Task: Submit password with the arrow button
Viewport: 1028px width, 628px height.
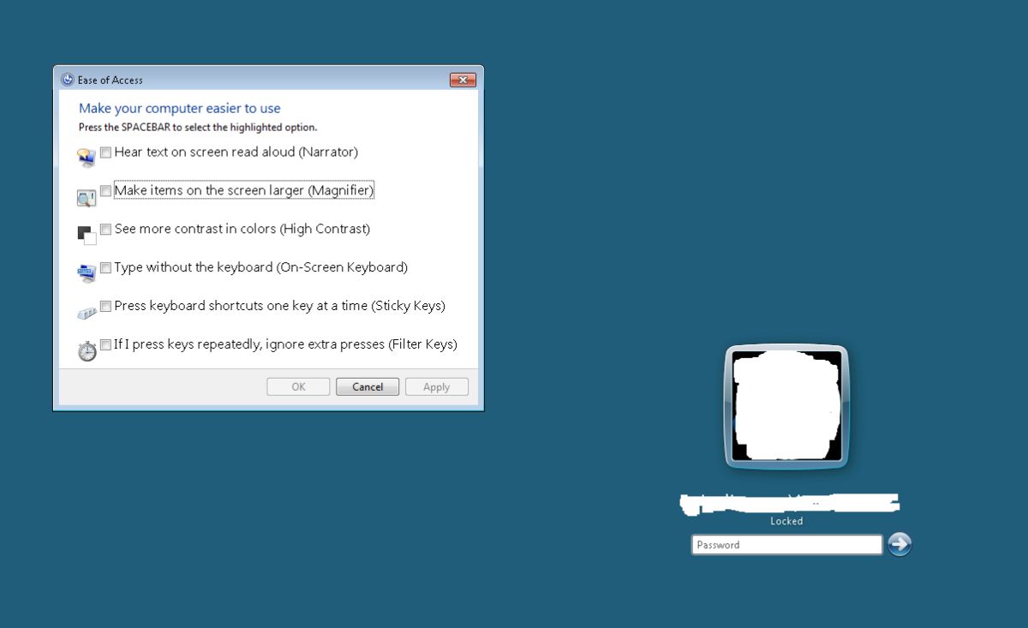Action: point(899,544)
